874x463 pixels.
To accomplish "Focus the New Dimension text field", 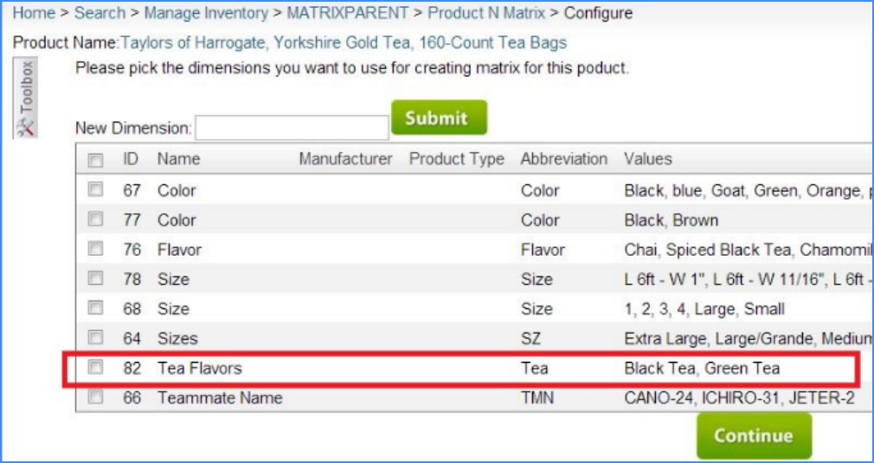I will pos(292,129).
